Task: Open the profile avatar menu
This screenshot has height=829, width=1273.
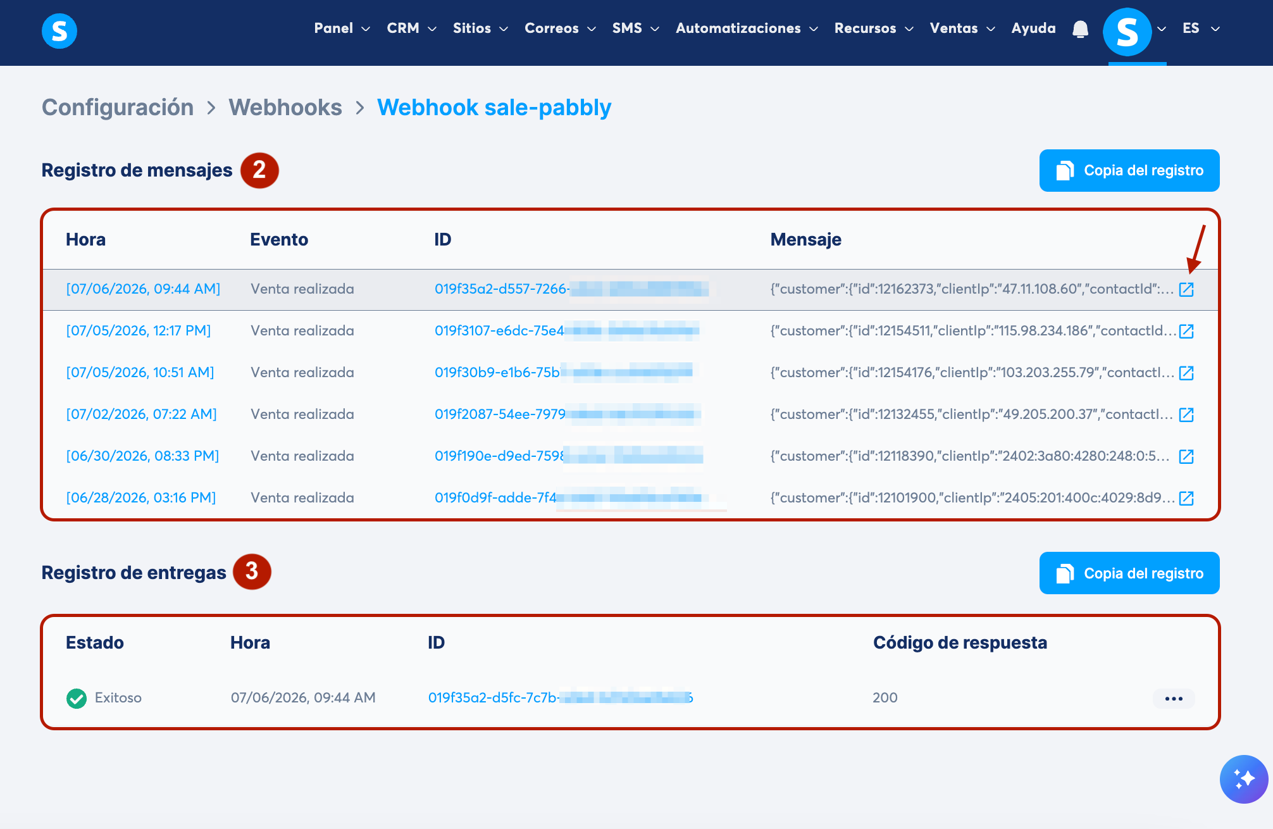Action: (x=1127, y=31)
